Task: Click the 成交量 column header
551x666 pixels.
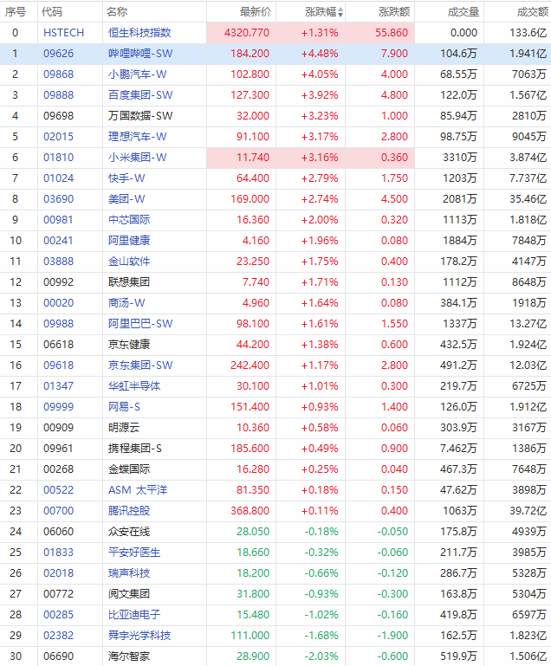Action: point(463,12)
